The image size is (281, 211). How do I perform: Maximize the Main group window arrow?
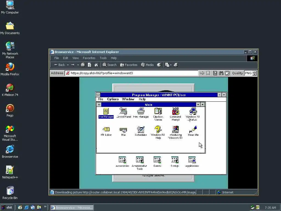tap(203, 104)
